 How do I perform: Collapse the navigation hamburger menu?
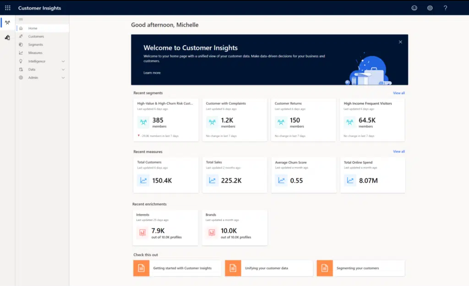point(21,19)
